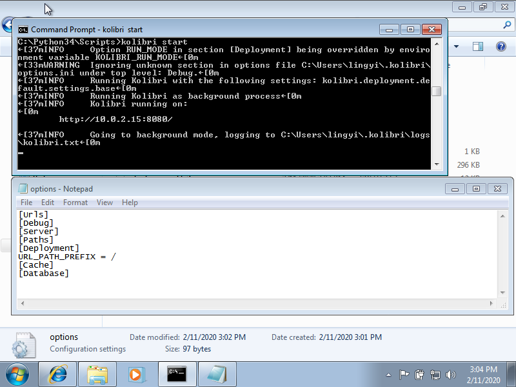Click the Command Prompt icon in its title bar
The height and width of the screenshot is (387, 516).
click(x=23, y=29)
